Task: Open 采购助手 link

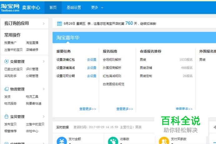Action: pos(10,76)
